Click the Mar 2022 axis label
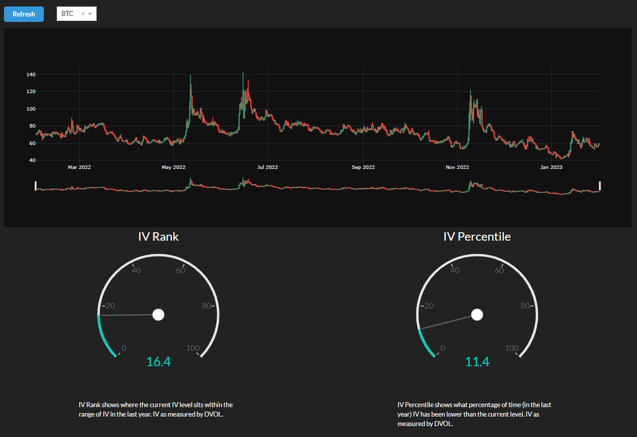 [x=79, y=167]
